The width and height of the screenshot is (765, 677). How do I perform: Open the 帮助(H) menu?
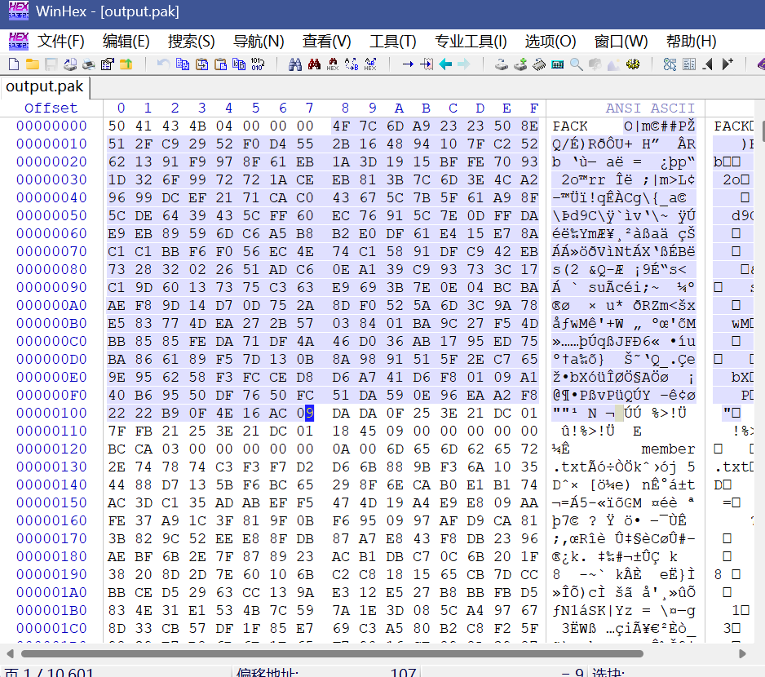[x=691, y=42]
